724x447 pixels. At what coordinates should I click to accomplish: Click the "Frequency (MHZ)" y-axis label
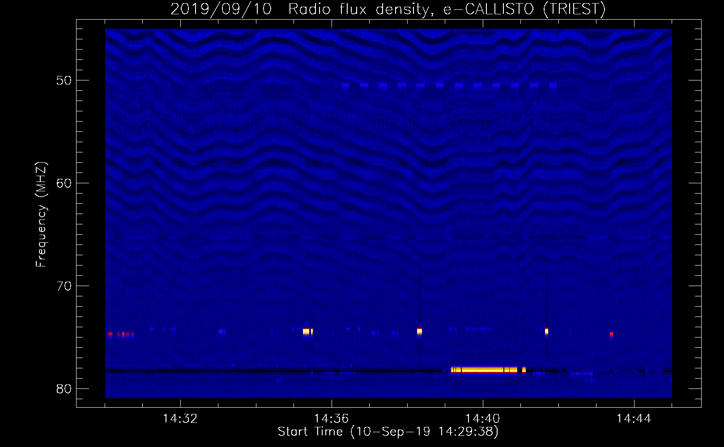[x=41, y=215]
